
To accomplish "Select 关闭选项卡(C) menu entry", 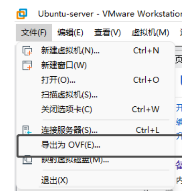I will click(95, 109).
